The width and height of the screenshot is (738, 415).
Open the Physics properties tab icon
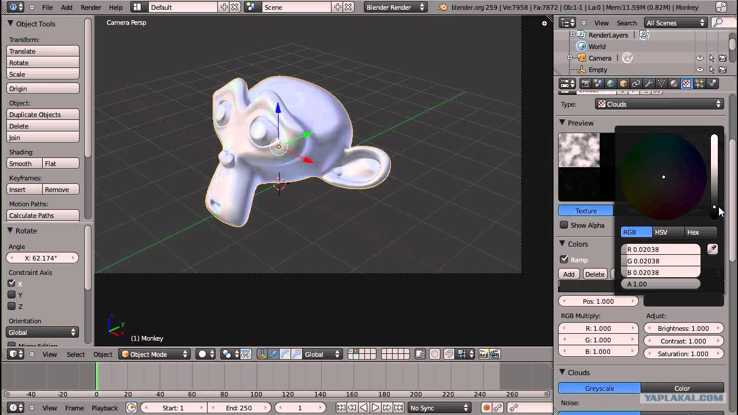712,84
